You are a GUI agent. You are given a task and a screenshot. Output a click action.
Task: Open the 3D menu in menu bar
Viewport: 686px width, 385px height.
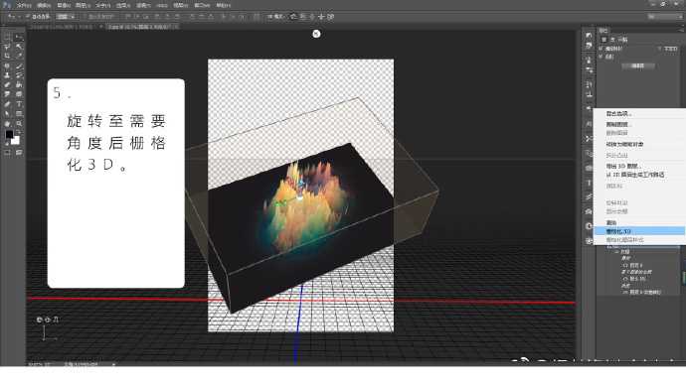tap(161, 5)
